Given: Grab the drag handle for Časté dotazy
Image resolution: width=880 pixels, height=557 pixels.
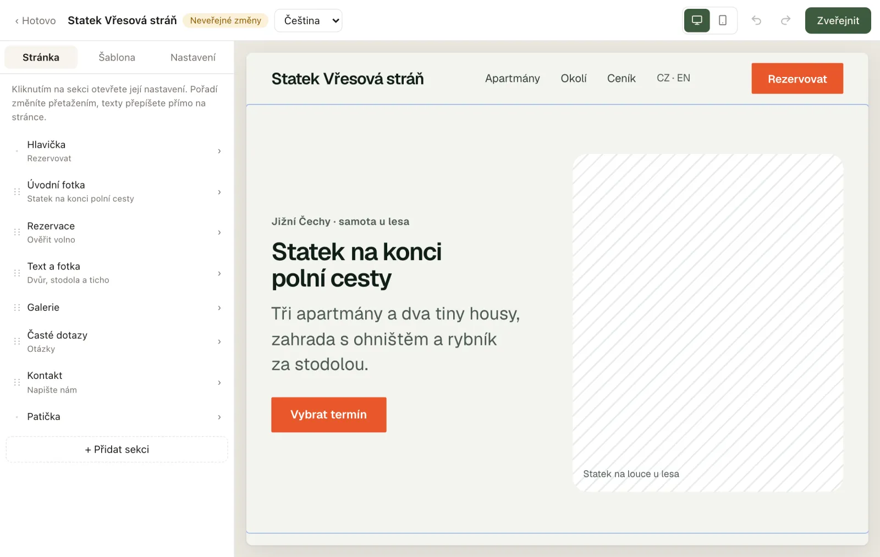Looking at the screenshot, I should pyautogui.click(x=17, y=341).
